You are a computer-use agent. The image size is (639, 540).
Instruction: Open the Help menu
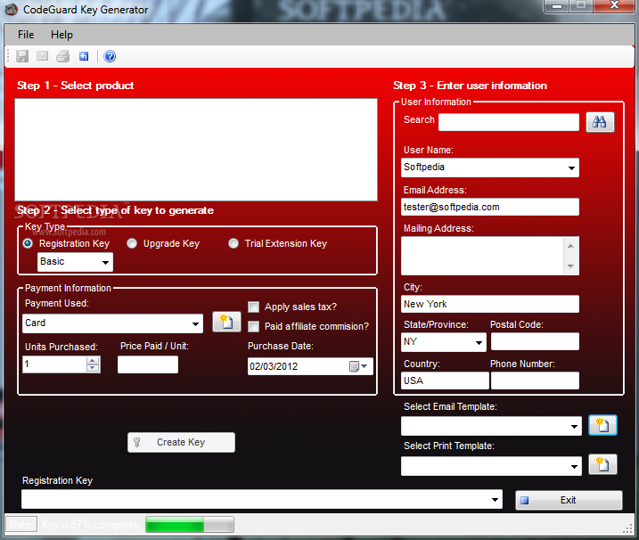(61, 35)
